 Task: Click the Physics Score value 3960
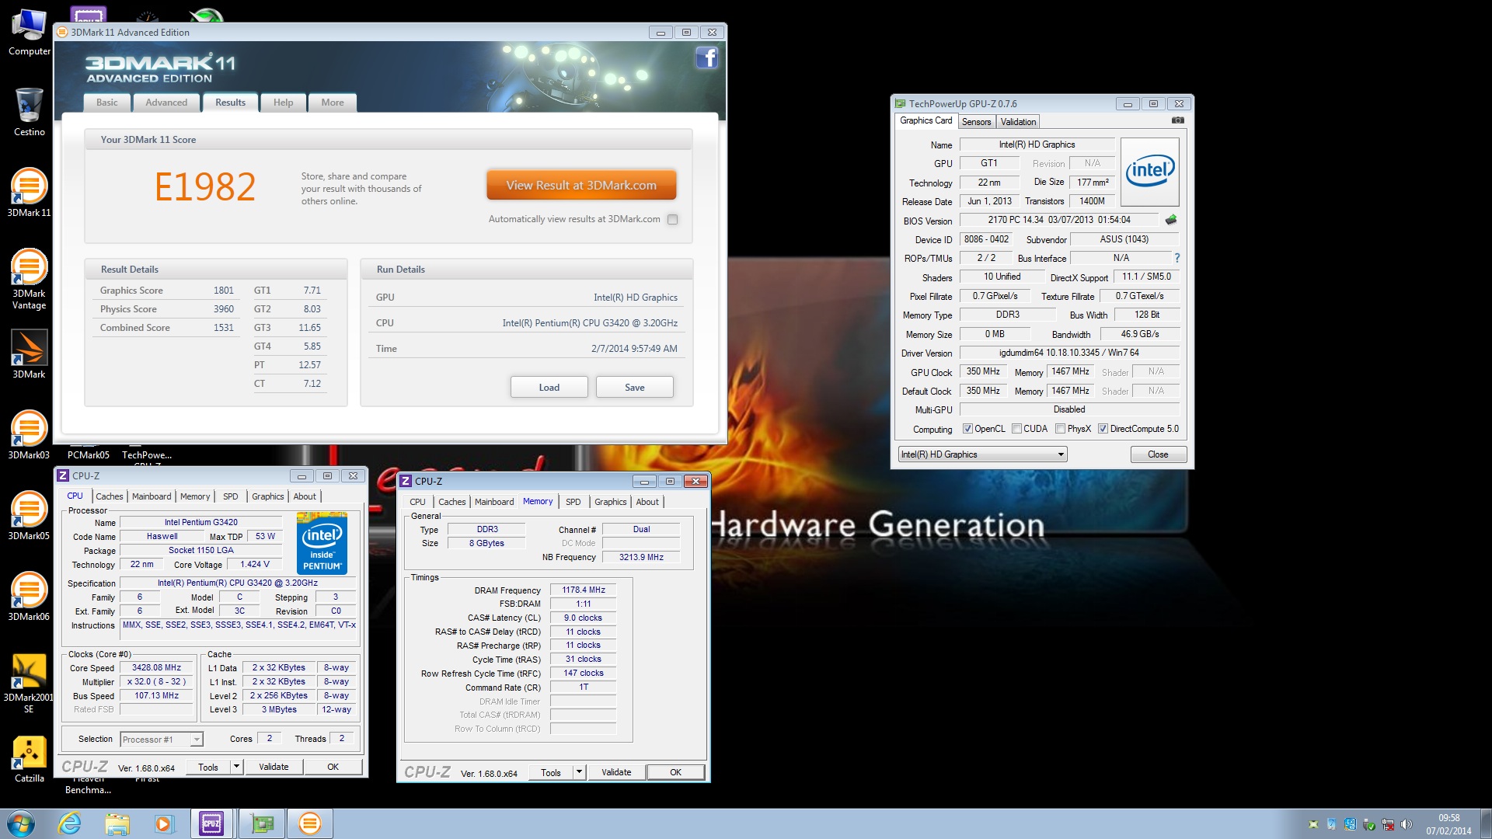tap(224, 309)
